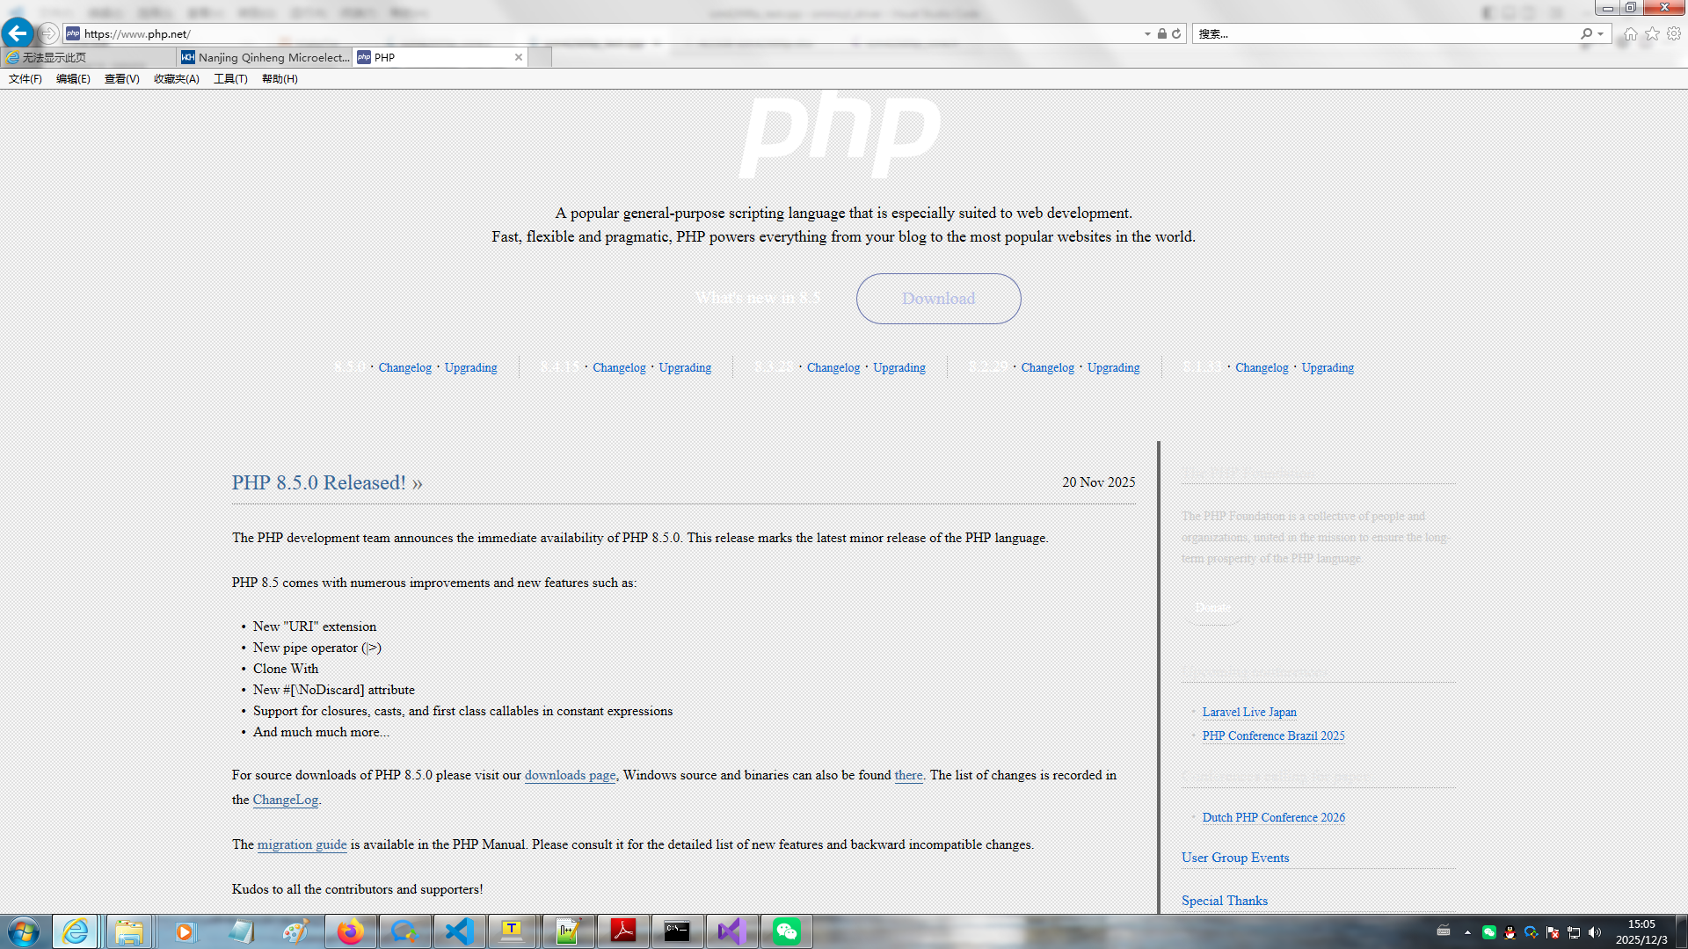Close the PHP tab

(x=519, y=57)
